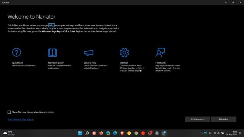Click 'Help improve Narrator' feedback description

click(168, 68)
